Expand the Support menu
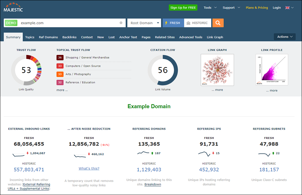This screenshot has width=302, height=195. (x=231, y=8)
